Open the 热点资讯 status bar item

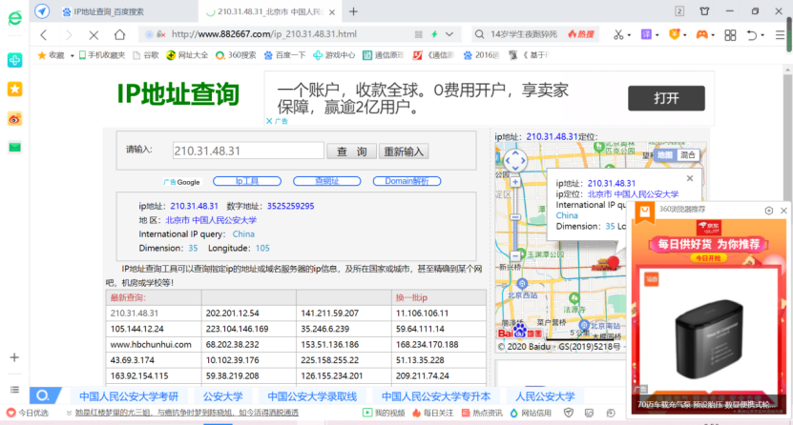(482, 413)
